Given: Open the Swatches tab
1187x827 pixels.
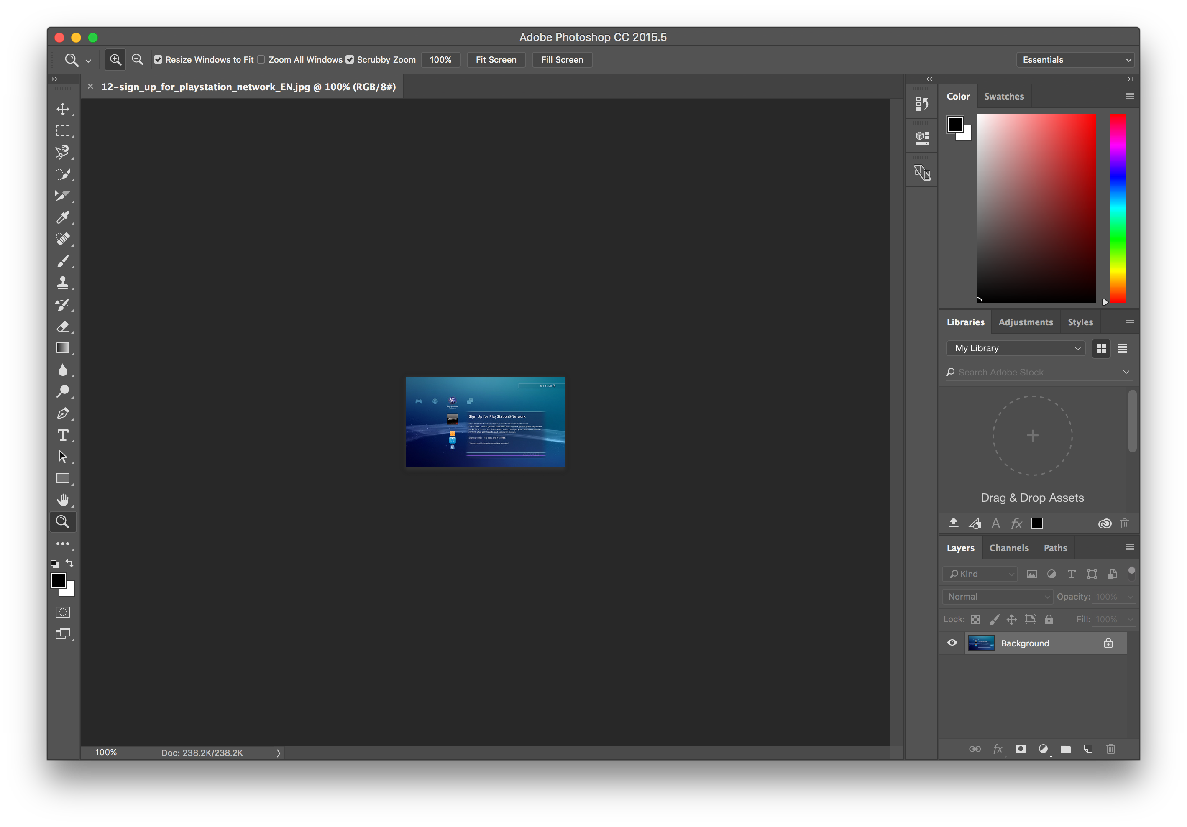Looking at the screenshot, I should (1003, 96).
